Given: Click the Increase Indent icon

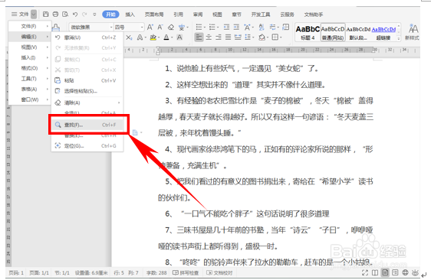Looking at the screenshot, I should pyautogui.click(x=236, y=27).
